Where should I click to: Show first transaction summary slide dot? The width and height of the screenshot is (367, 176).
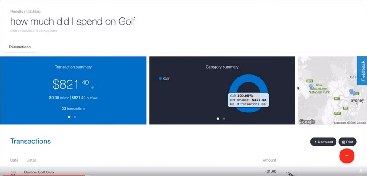point(69,117)
